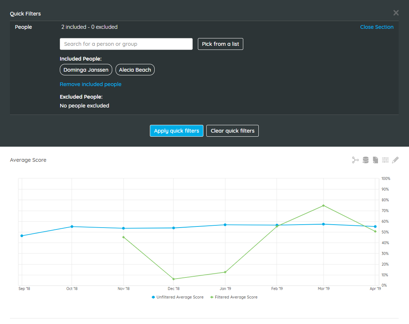Focus the person or group search field
The width and height of the screenshot is (409, 324).
[x=126, y=44]
